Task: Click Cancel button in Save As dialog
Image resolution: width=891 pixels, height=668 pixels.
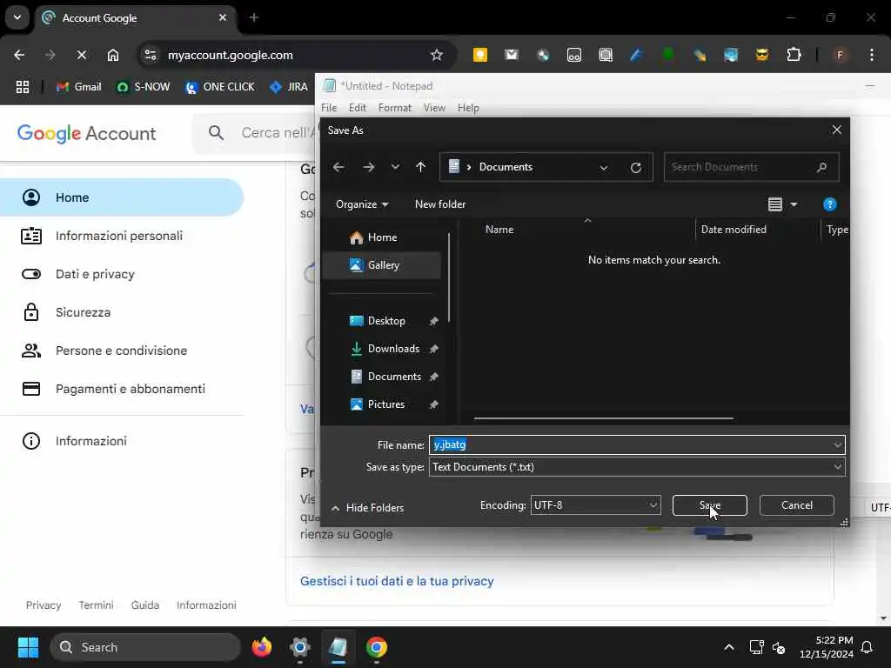Action: (796, 505)
